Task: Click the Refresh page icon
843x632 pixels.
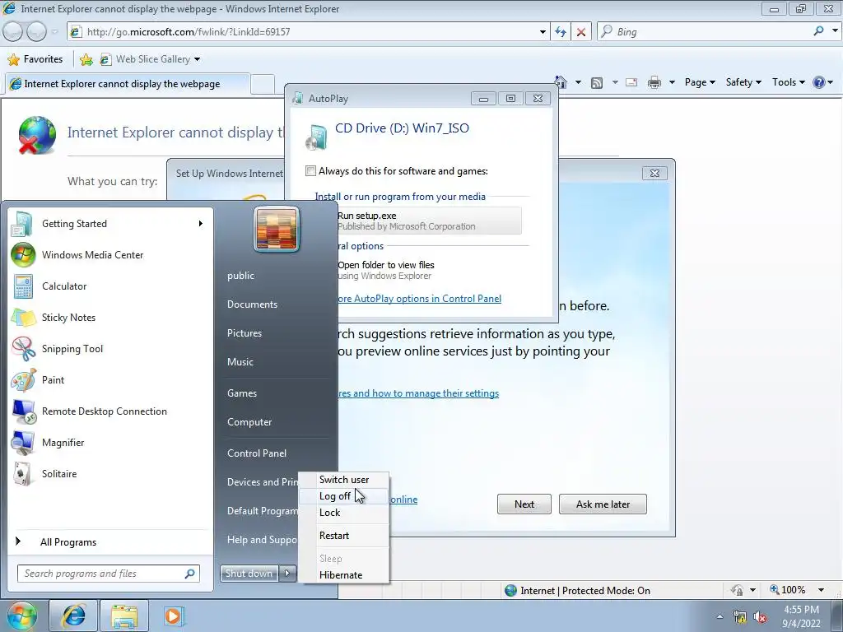Action: [561, 32]
